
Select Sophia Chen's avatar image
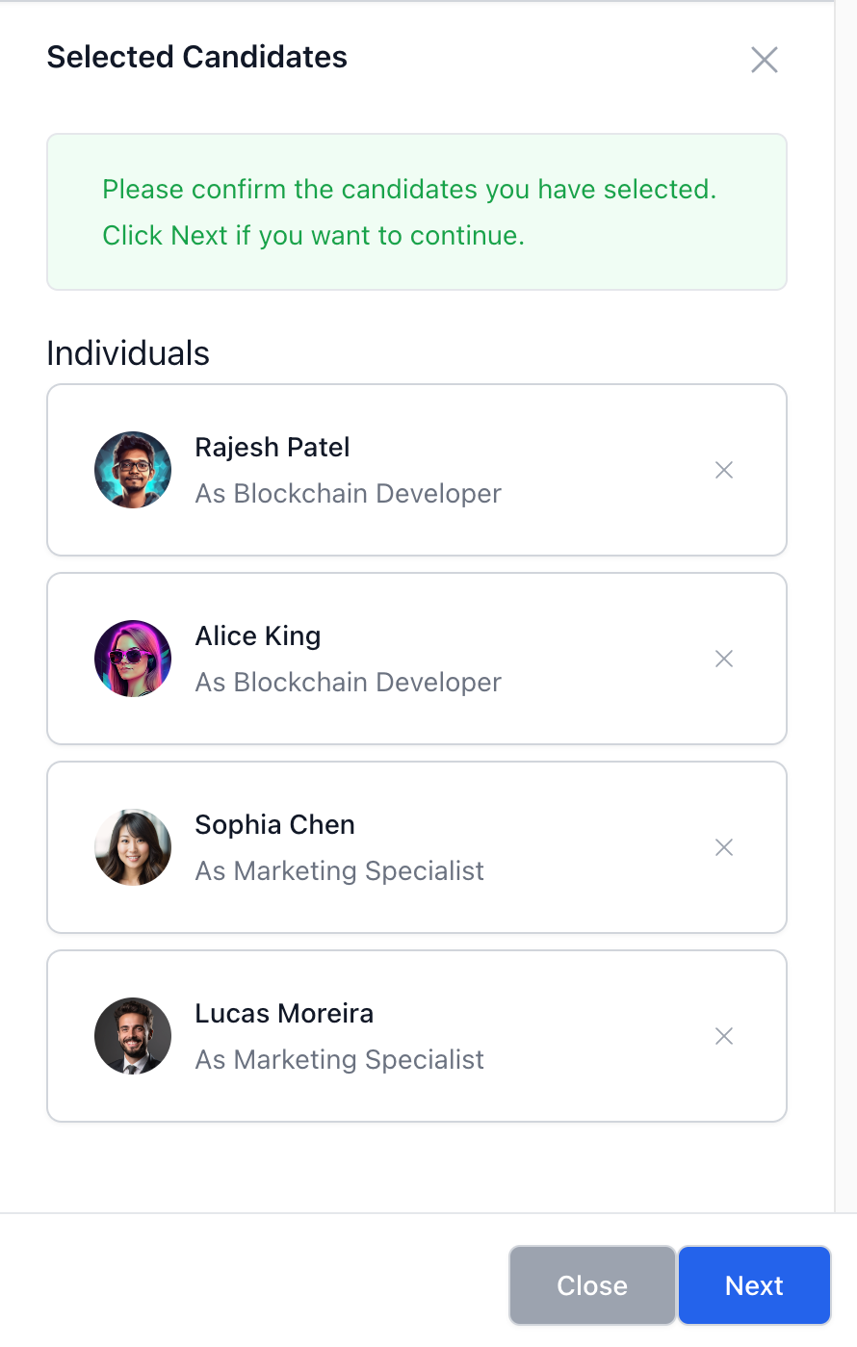tap(133, 847)
